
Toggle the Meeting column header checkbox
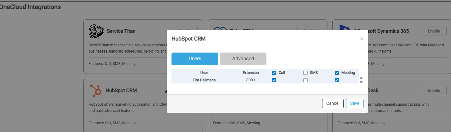point(337,73)
